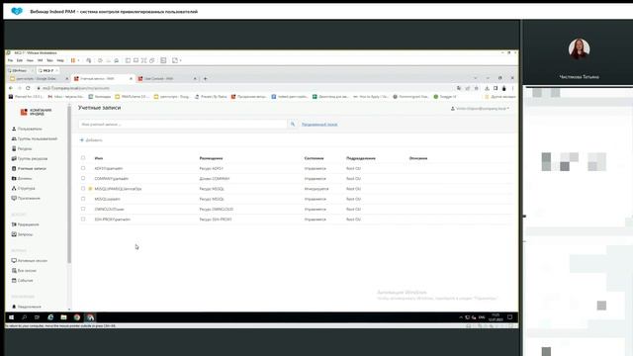Viewport: 633px width, 356px height.
Task: Check the OWNCLOUD\user row checkbox
Action: tap(83, 209)
